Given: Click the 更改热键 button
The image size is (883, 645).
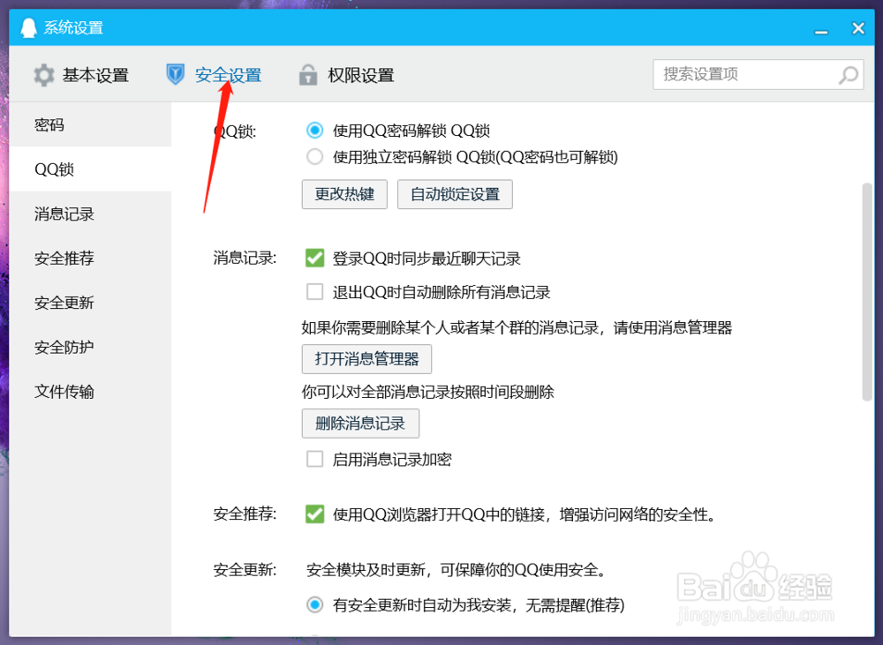Looking at the screenshot, I should [344, 194].
